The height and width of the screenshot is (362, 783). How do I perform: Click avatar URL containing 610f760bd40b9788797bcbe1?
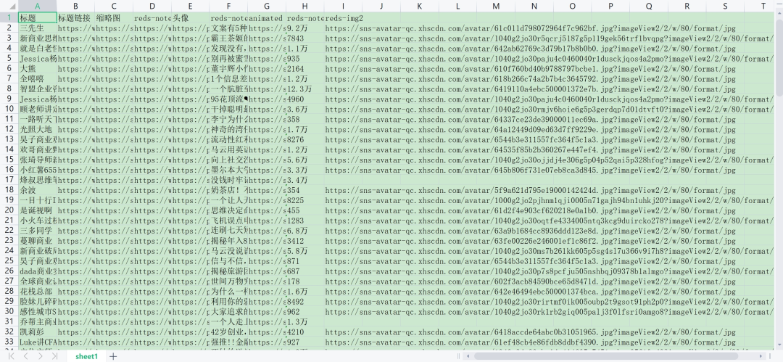(x=530, y=68)
